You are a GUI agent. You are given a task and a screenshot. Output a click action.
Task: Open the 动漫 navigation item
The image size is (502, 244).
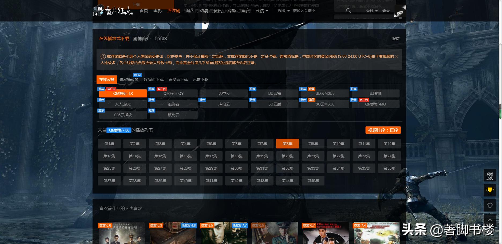click(204, 11)
